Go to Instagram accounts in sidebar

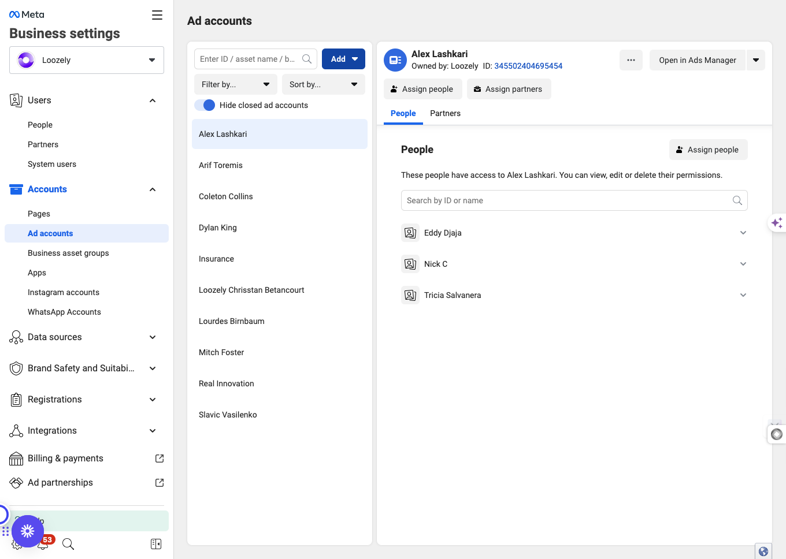(x=64, y=292)
